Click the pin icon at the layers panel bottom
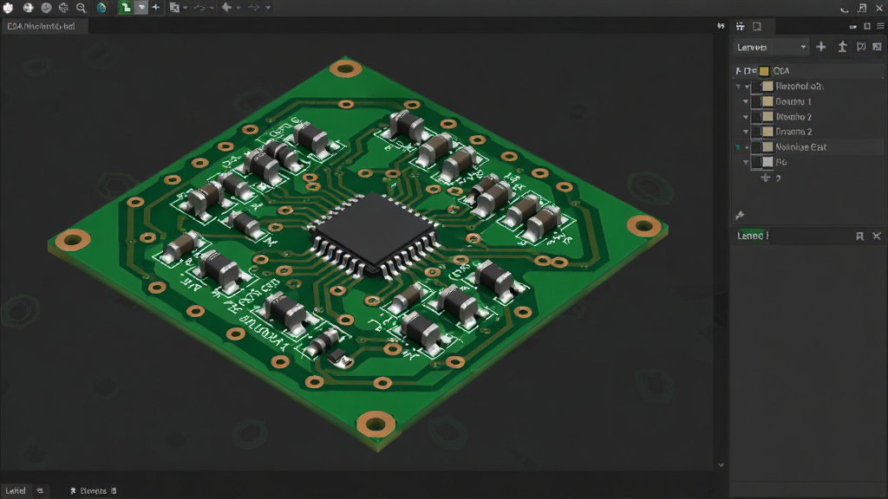Viewport: 888px width, 499px height. [x=740, y=215]
